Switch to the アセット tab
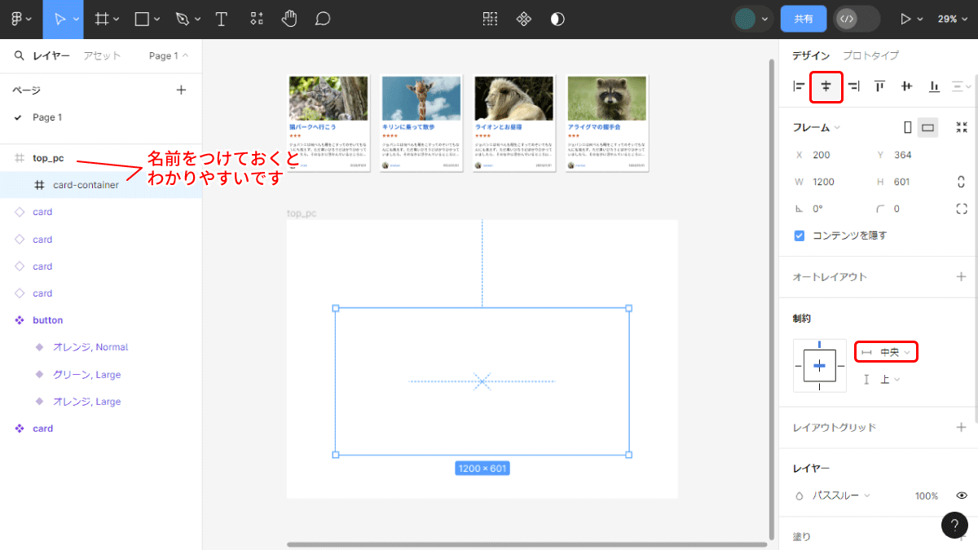The width and height of the screenshot is (978, 550). click(x=102, y=56)
